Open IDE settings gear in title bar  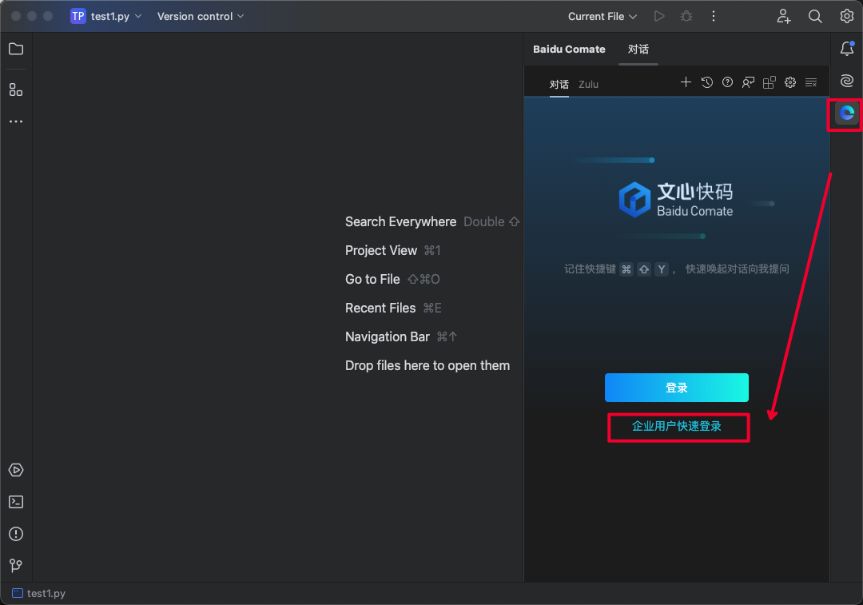(846, 16)
